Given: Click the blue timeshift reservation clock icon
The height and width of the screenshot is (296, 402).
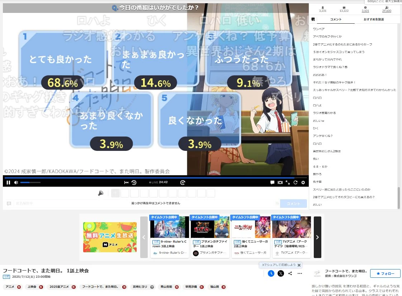Looking at the screenshot, I should pos(271,273).
